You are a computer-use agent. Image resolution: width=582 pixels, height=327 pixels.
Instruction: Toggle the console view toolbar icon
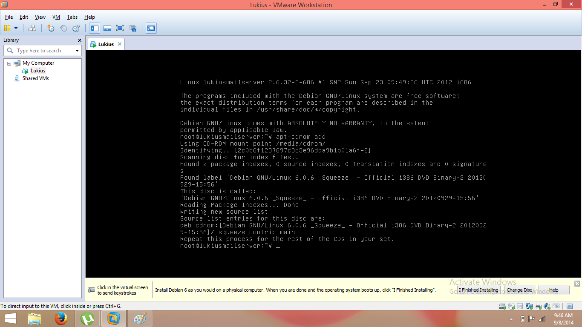coord(151,28)
